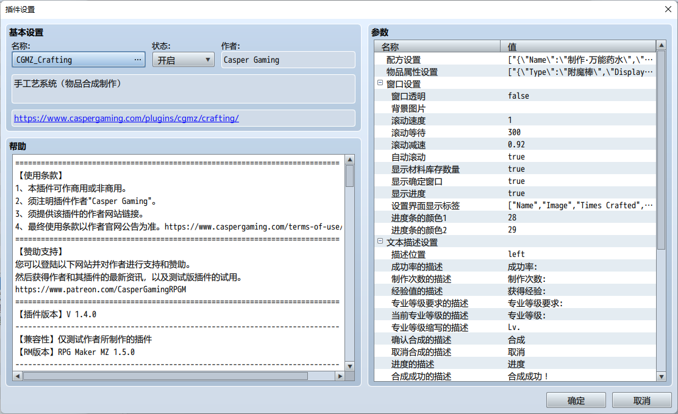This screenshot has height=414, width=678.
Task: Click the help horizontal scrollbar thumb
Action: [165, 376]
